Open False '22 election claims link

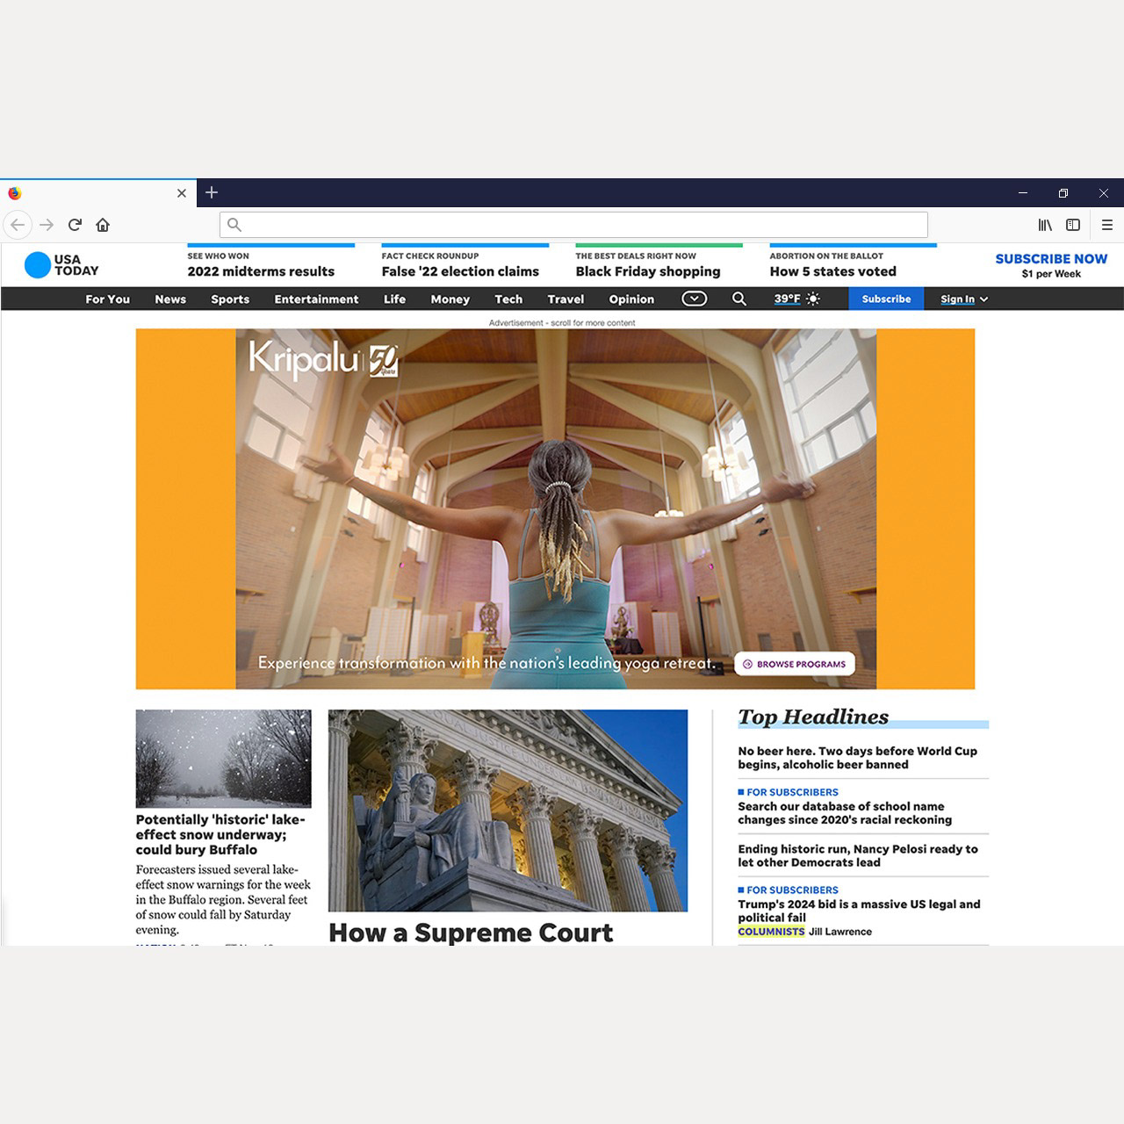tap(460, 271)
